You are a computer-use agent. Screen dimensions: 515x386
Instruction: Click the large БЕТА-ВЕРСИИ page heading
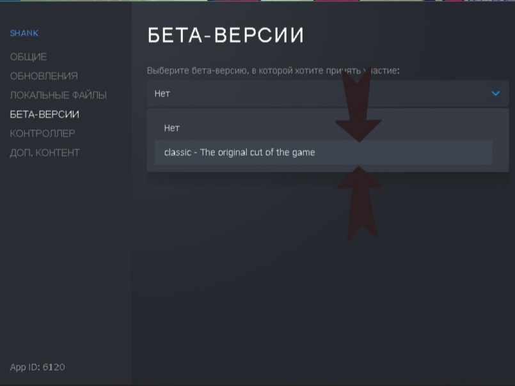(x=225, y=36)
